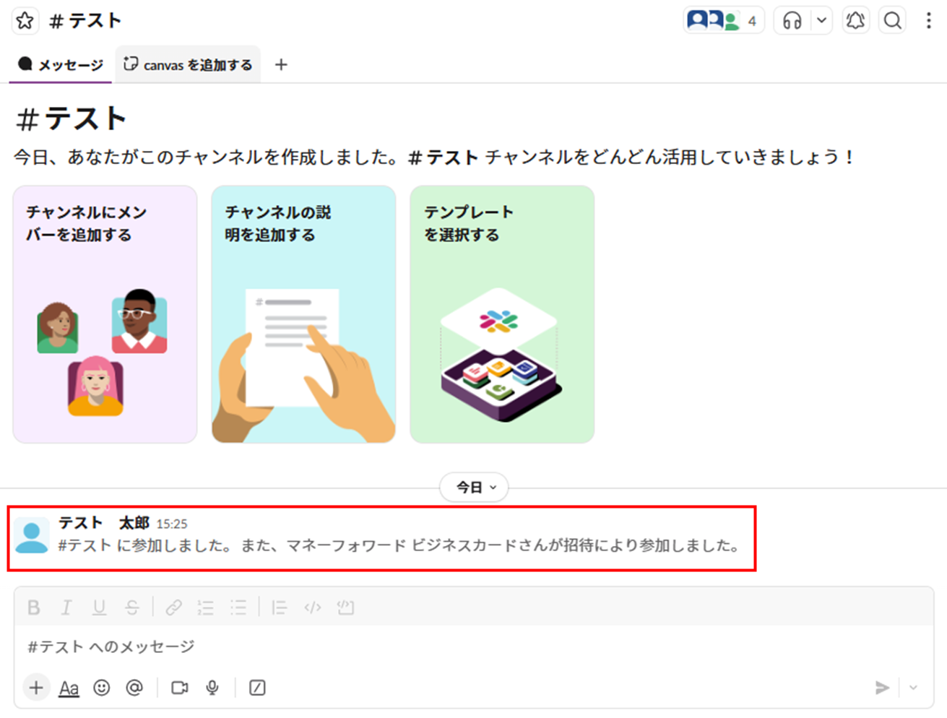Expand send options arrow beside send
The height and width of the screenshot is (718, 947).
coord(914,688)
